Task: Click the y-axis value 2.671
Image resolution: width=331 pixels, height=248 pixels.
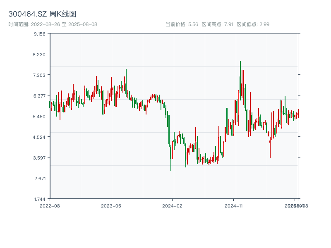Action: click(x=40, y=179)
